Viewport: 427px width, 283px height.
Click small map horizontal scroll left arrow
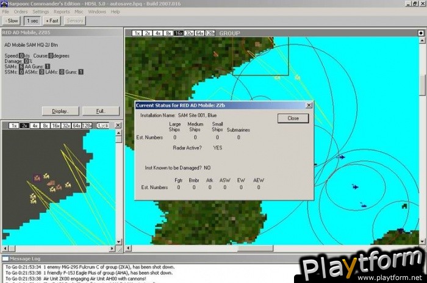[5, 248]
